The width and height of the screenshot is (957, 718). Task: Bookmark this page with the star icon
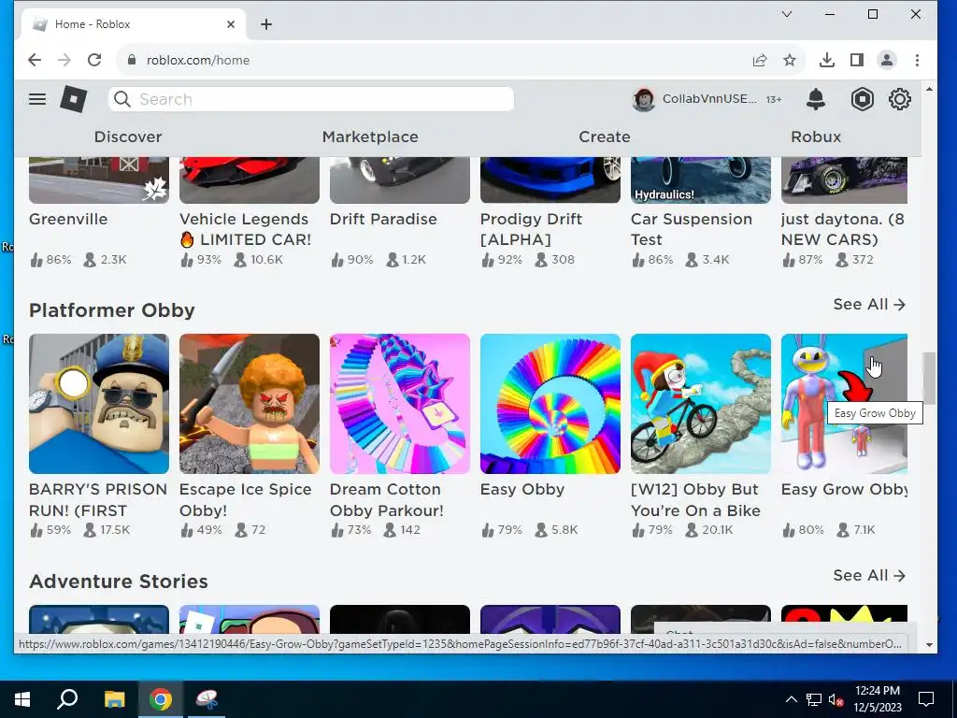pos(789,60)
